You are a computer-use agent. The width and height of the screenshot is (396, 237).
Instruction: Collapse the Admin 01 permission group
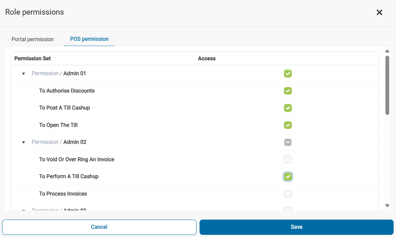click(x=24, y=74)
